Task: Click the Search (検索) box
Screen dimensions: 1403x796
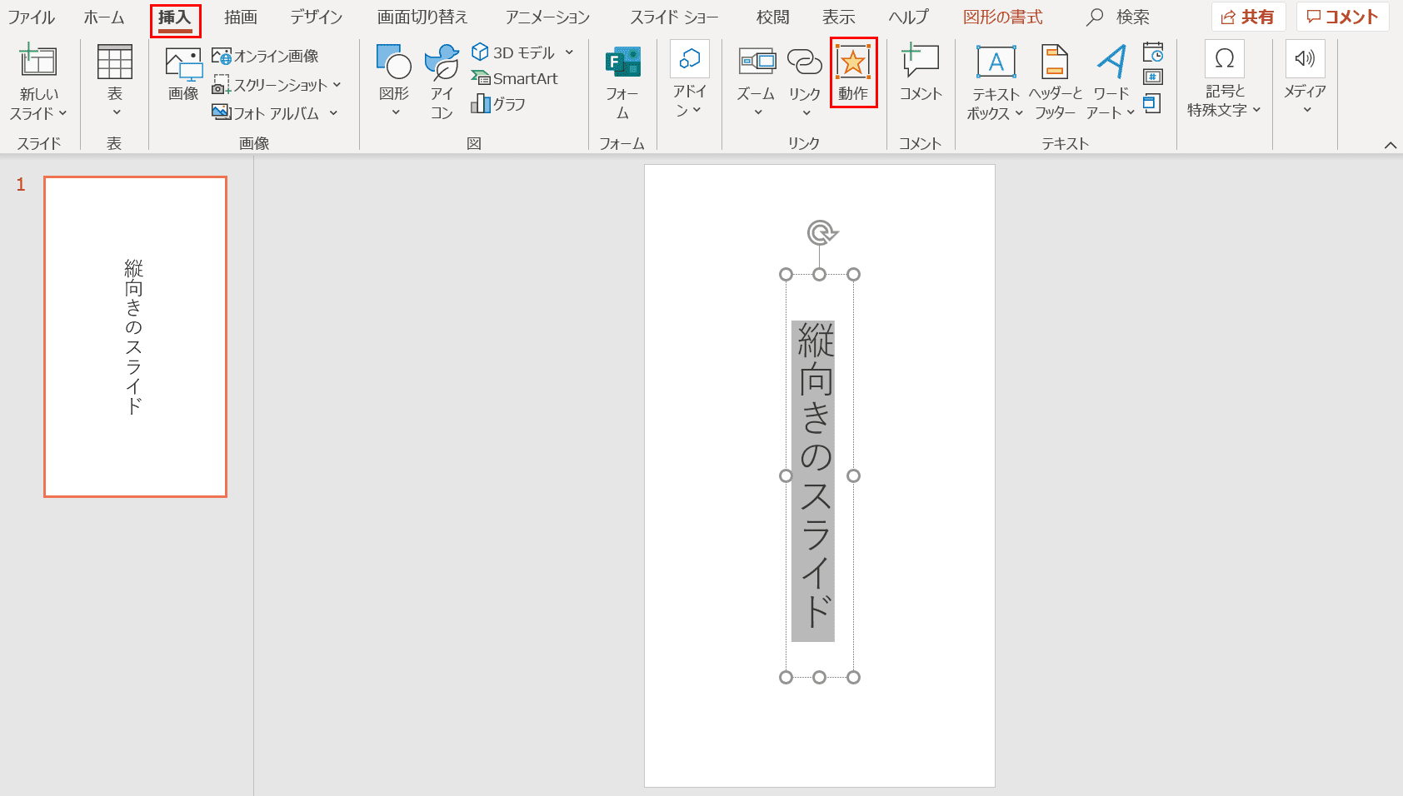Action: coord(1119,17)
